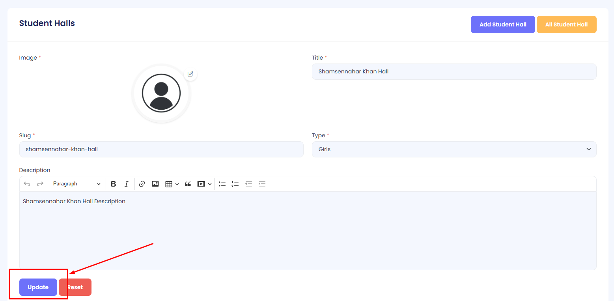Click into the Title input field

point(454,72)
